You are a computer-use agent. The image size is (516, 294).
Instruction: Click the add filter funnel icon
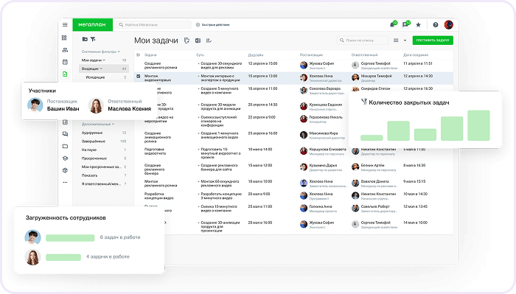tap(93, 39)
